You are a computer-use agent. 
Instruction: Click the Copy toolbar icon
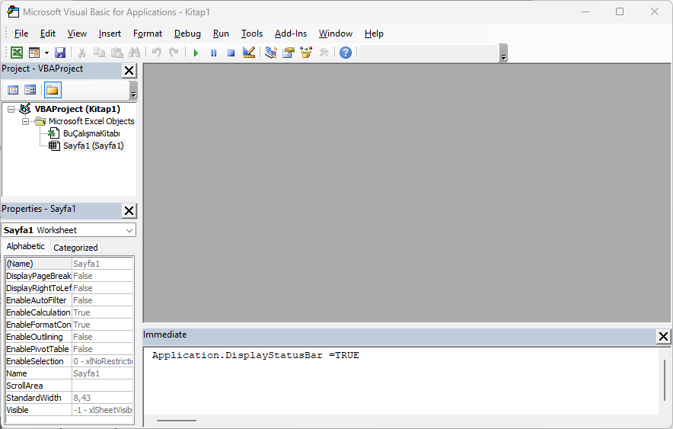click(x=99, y=53)
